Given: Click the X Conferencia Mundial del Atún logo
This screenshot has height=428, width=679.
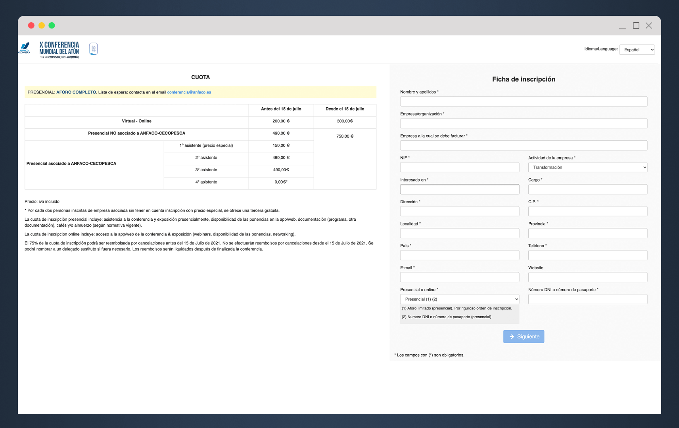Looking at the screenshot, I should [x=59, y=50].
